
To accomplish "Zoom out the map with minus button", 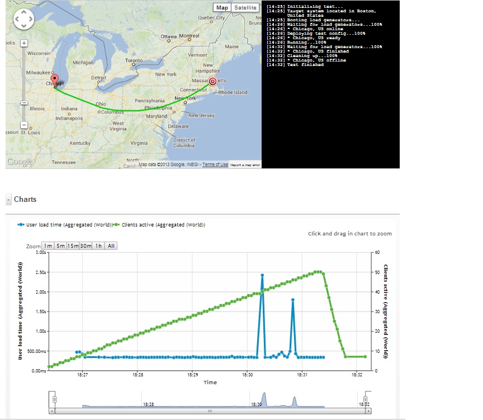I will pyautogui.click(x=24, y=125).
